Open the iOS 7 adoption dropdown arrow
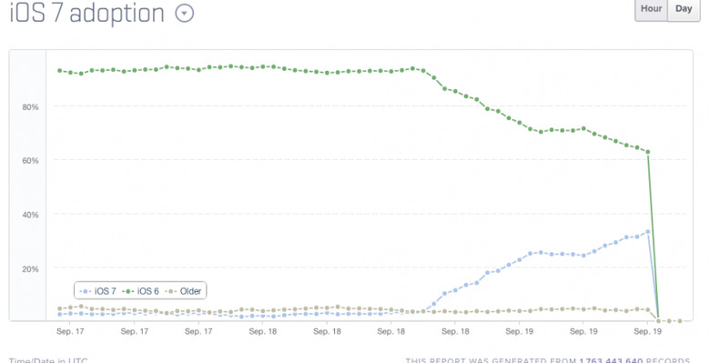 tap(184, 13)
